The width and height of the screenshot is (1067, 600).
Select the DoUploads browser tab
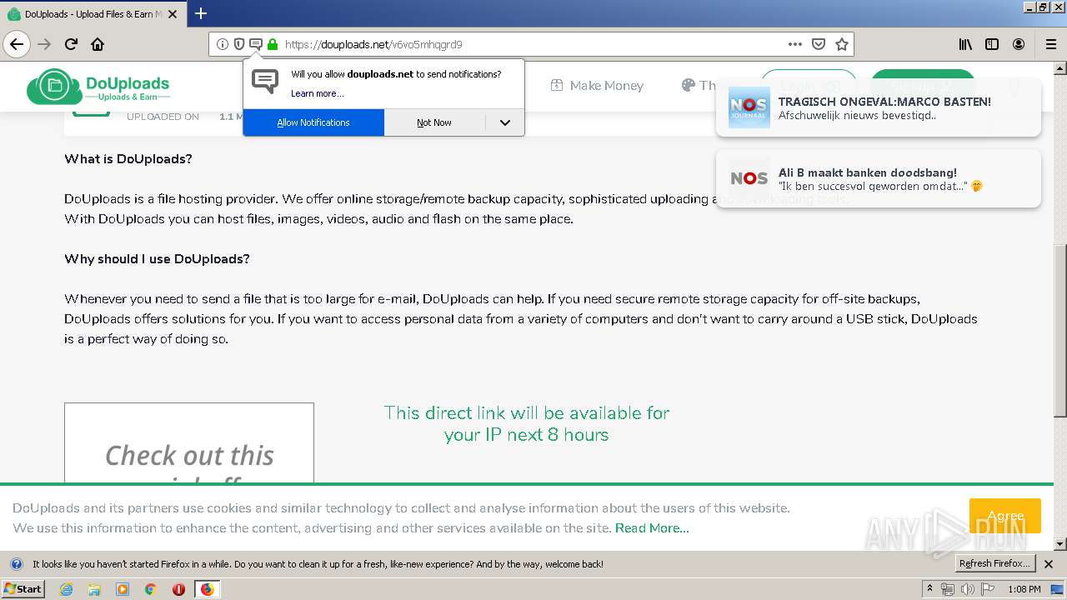[92, 14]
